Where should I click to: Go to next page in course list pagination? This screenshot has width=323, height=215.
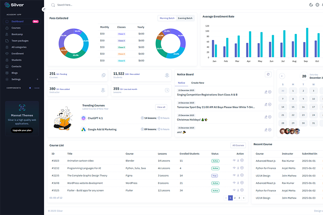tap(243, 198)
